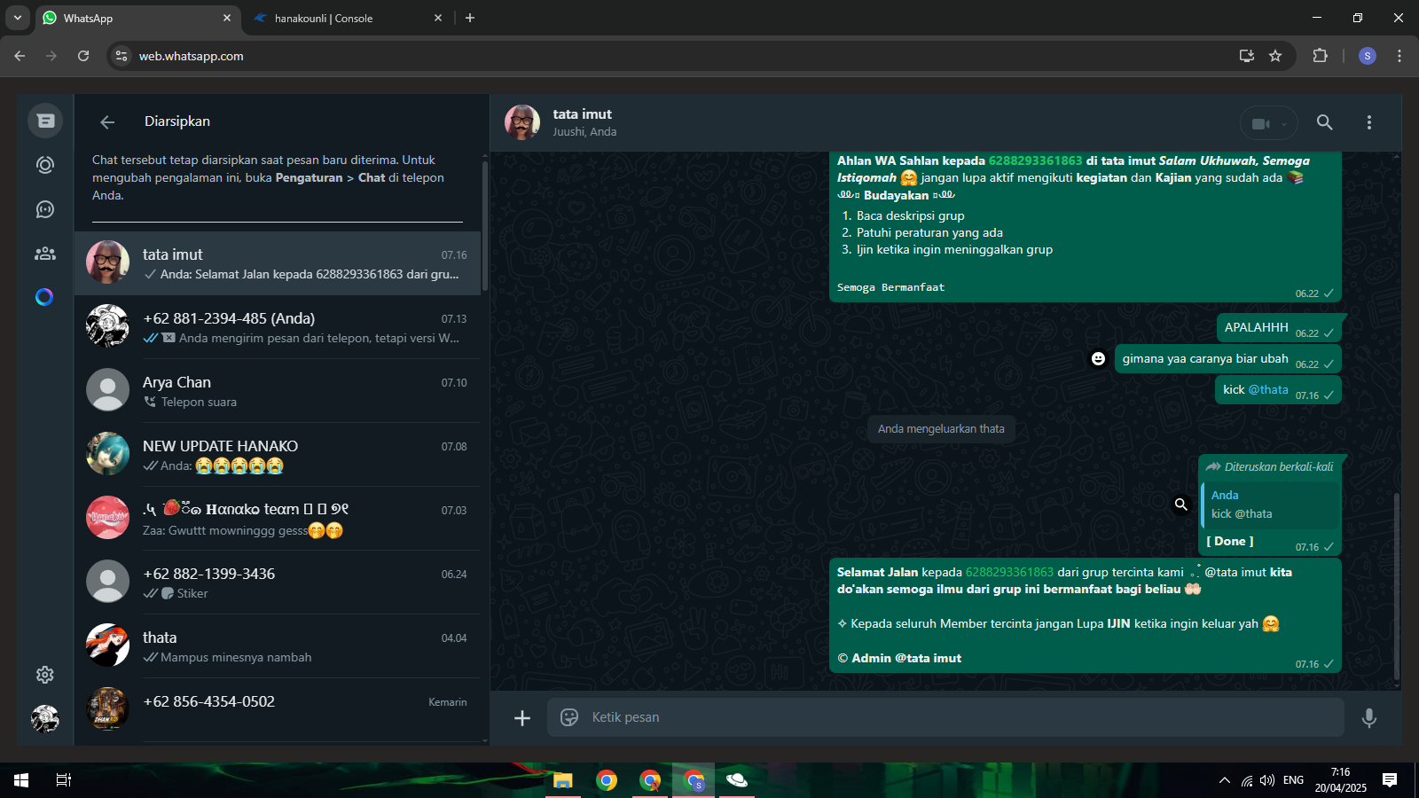Show hidden system tray icons

click(1224, 780)
